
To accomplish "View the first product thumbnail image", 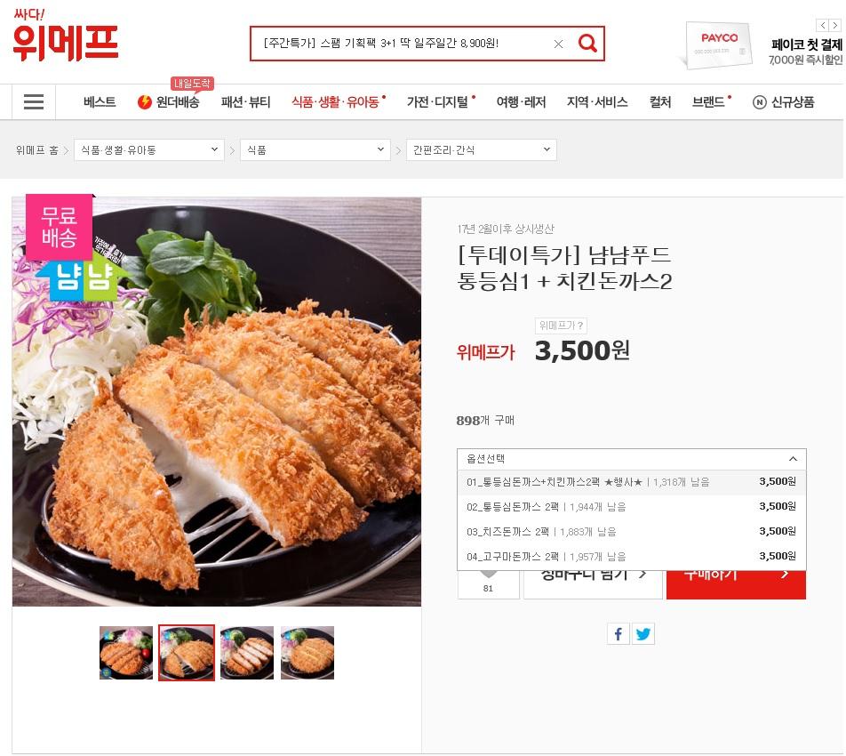I will (x=126, y=653).
